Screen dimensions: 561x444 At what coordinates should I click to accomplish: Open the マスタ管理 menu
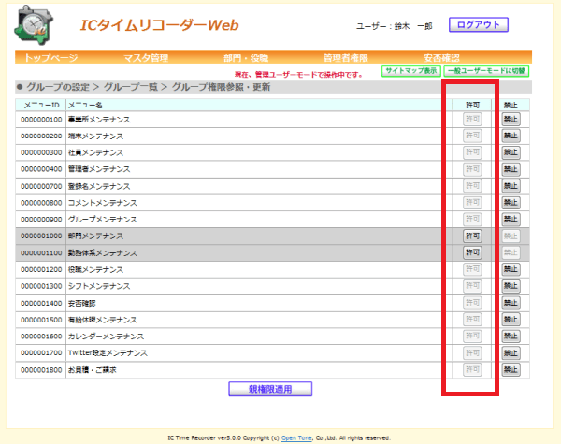[x=146, y=58]
